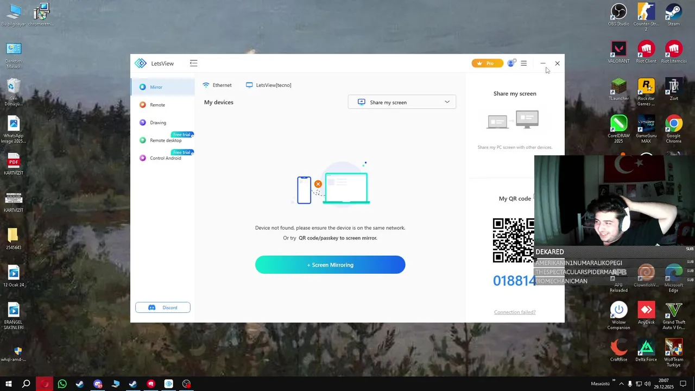The width and height of the screenshot is (695, 391).
Task: Select WhatsApp Image 2025 file
Action: 14,130
